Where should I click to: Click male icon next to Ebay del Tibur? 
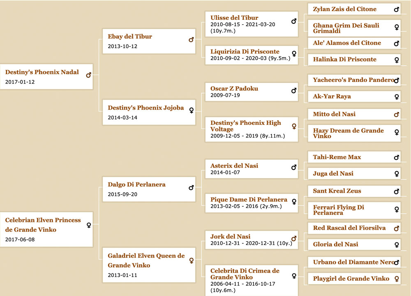(192, 40)
